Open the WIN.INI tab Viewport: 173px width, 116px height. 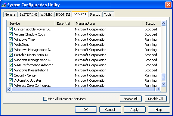point(46,14)
